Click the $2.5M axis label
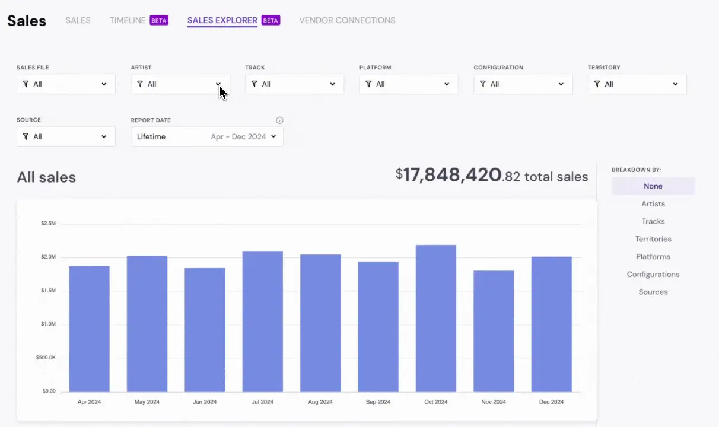The image size is (719, 427). pos(48,224)
